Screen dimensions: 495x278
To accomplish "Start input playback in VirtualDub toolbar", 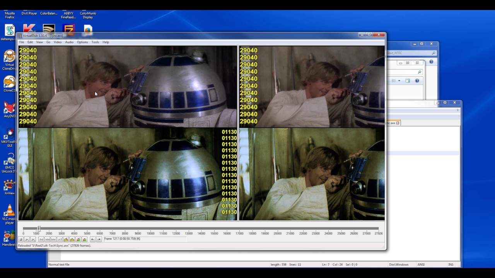I will pyautogui.click(x=27, y=239).
